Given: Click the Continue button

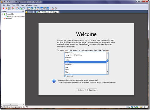Looking at the screenshot, I should tap(92, 90).
